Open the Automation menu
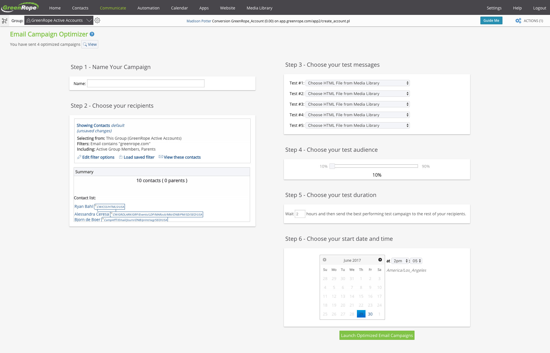Image resolution: width=550 pixels, height=353 pixels. point(148,8)
